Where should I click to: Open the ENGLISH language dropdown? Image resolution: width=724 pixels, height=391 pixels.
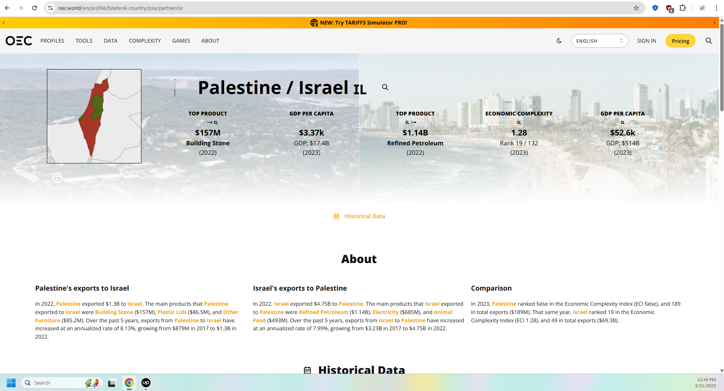tap(600, 41)
